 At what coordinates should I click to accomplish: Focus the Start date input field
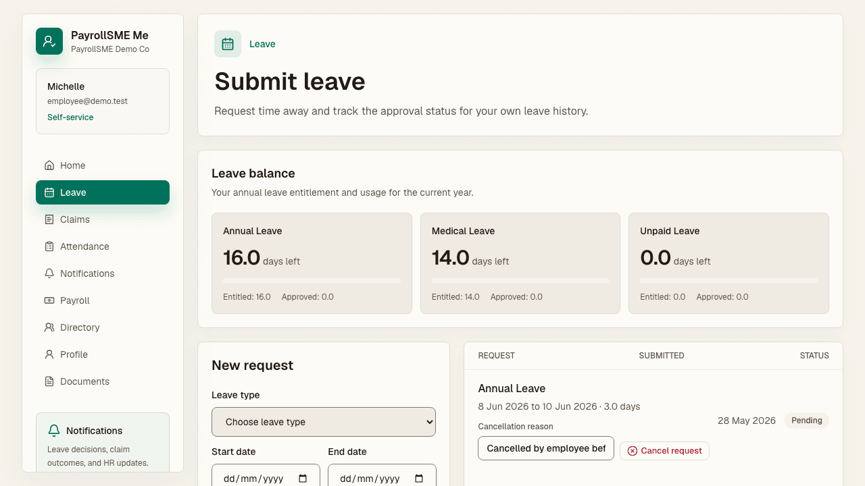[266, 475]
